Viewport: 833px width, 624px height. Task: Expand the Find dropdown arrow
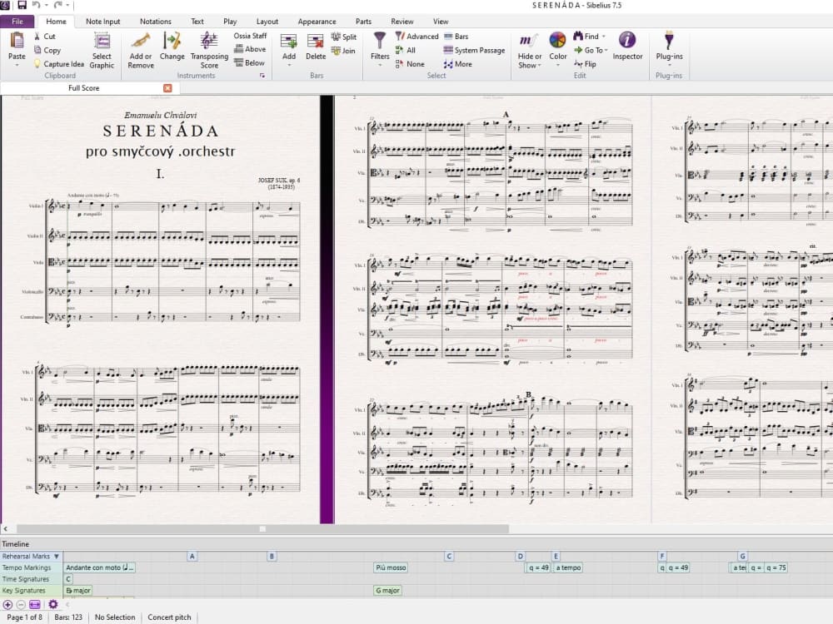[x=605, y=36]
